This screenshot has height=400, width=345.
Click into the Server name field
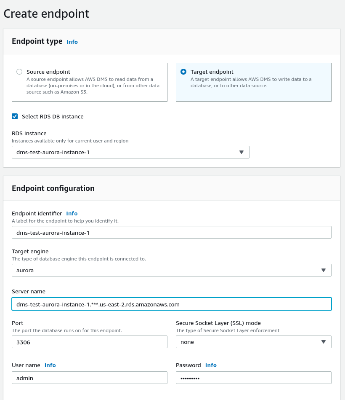172,304
